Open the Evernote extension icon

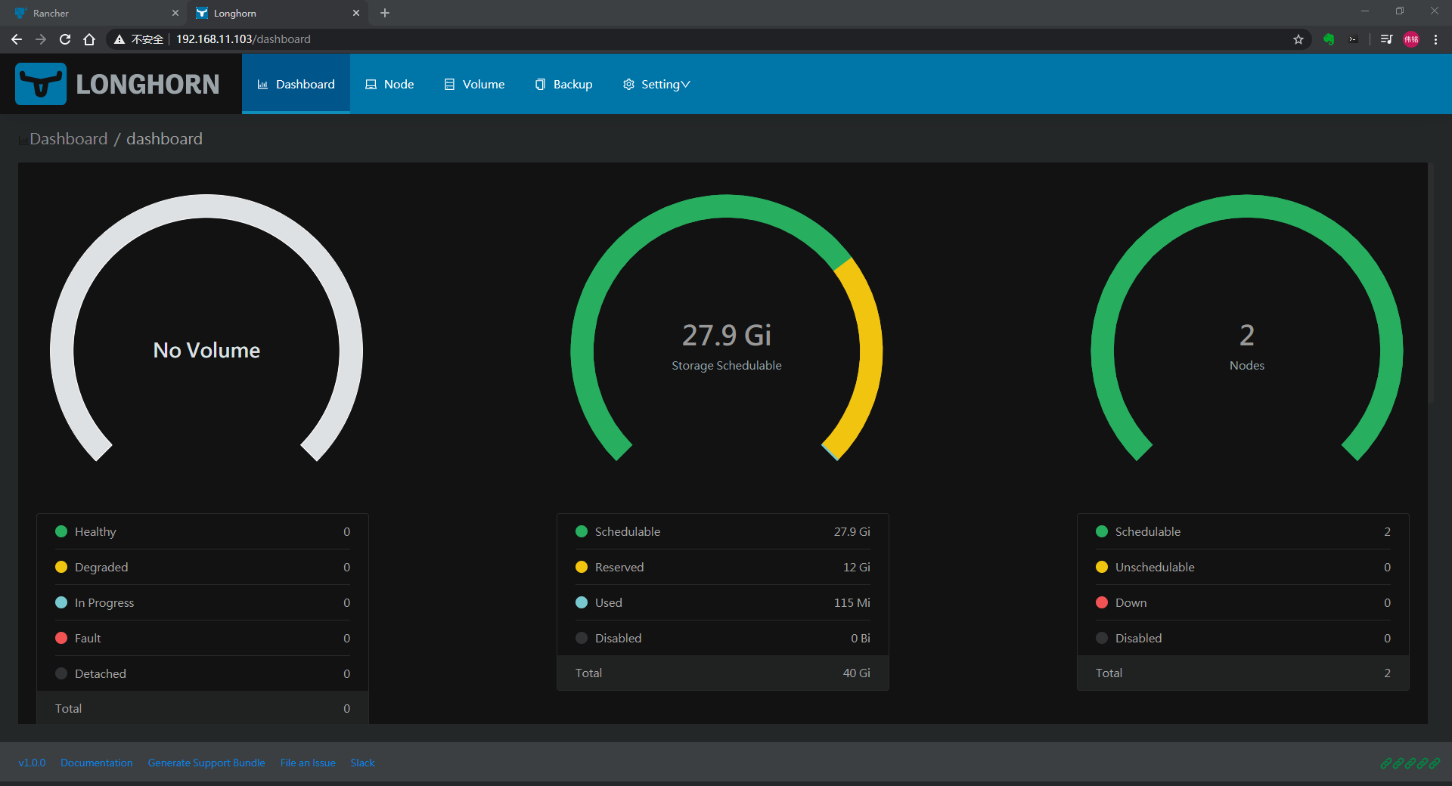point(1329,39)
